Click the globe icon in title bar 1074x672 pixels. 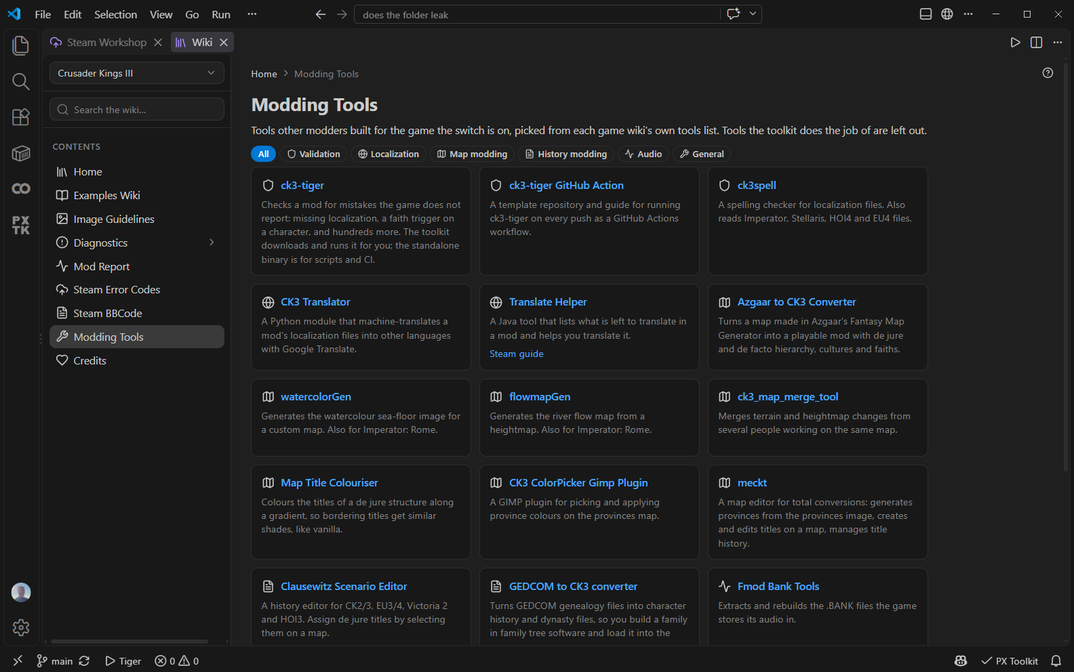pyautogui.click(x=947, y=14)
